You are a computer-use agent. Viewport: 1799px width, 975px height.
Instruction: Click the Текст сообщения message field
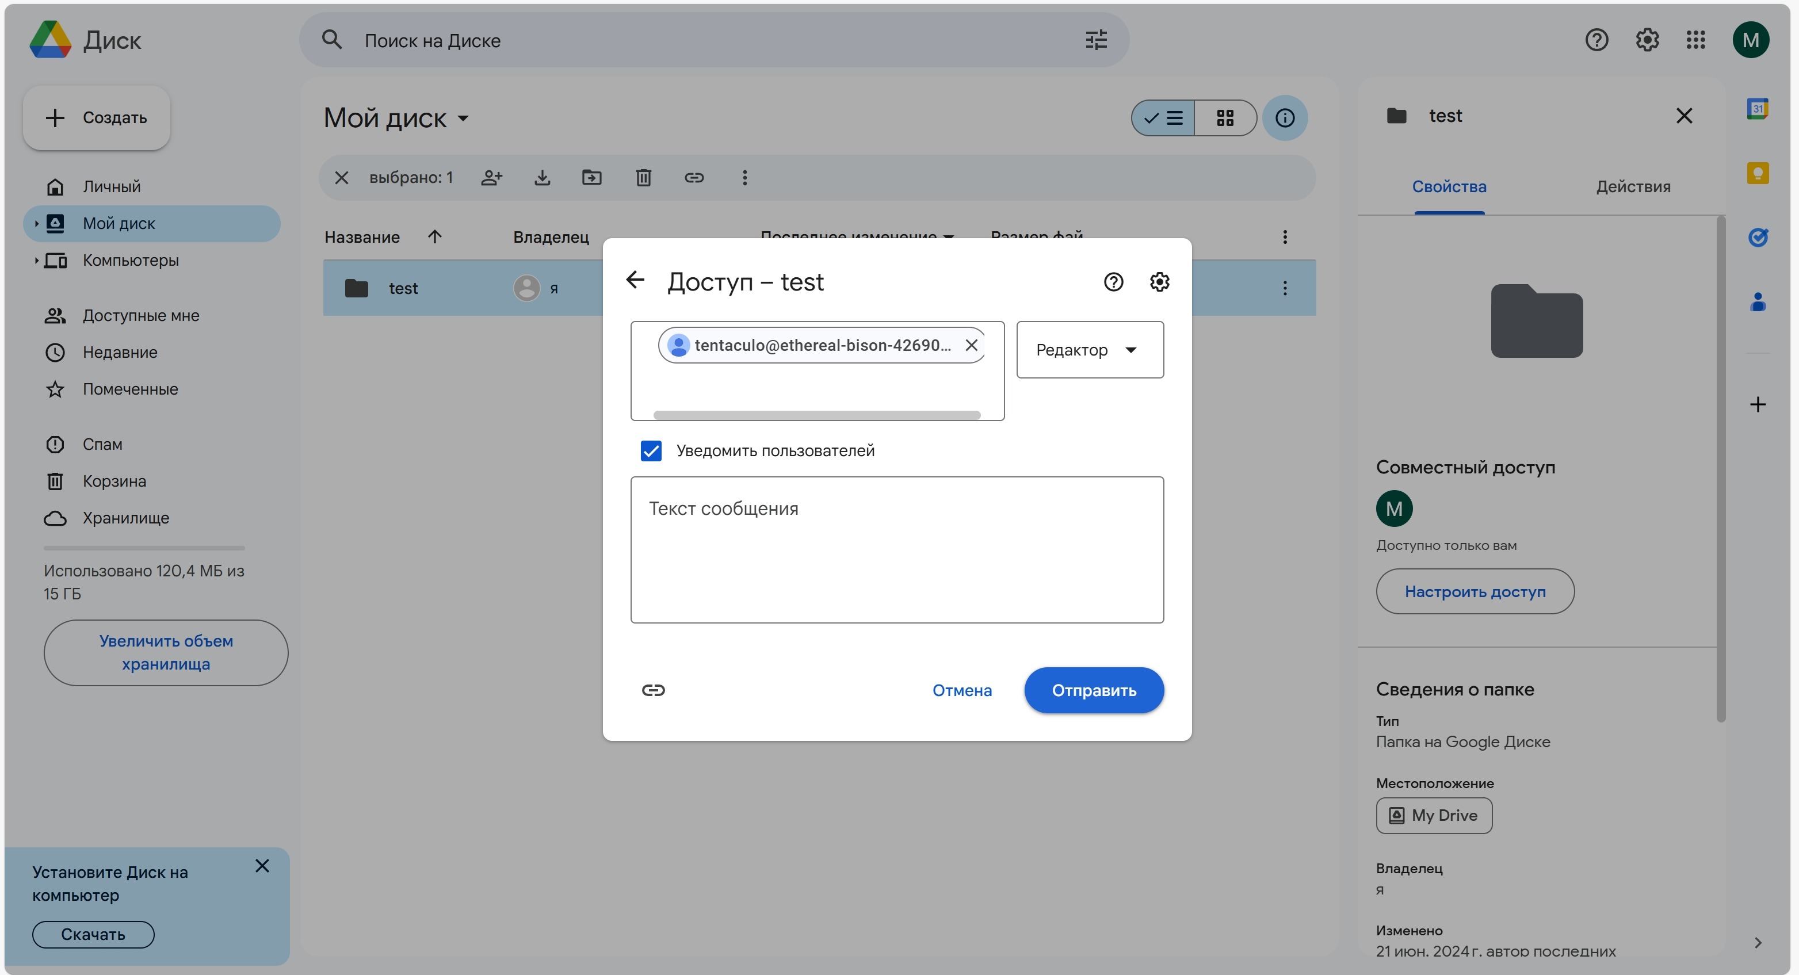tap(897, 550)
